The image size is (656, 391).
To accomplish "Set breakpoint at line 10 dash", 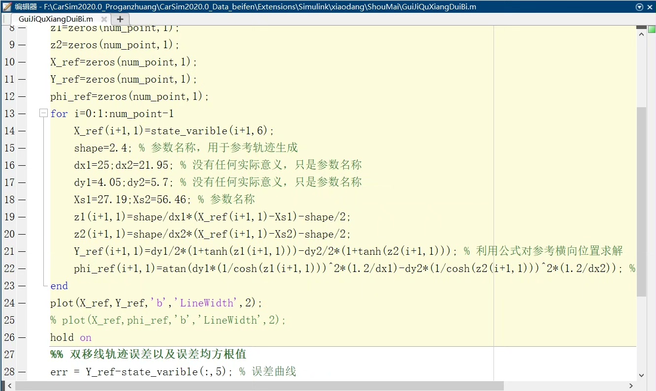I will 22,62.
